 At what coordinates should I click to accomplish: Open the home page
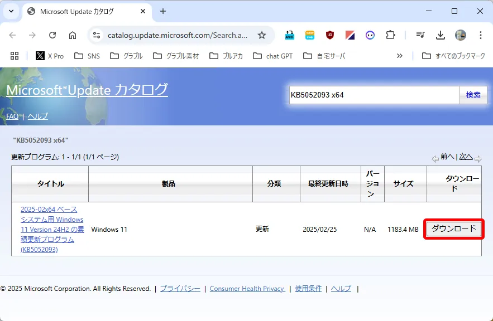click(73, 35)
